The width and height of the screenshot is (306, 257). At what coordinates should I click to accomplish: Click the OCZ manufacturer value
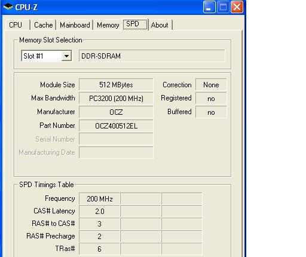tap(116, 112)
